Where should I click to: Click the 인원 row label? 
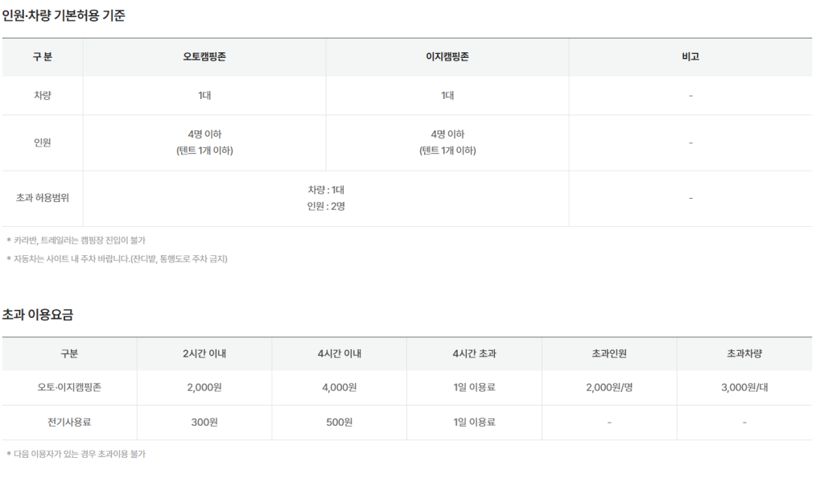[x=43, y=142]
